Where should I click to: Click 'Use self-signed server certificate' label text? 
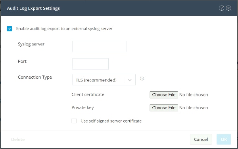coord(111,121)
